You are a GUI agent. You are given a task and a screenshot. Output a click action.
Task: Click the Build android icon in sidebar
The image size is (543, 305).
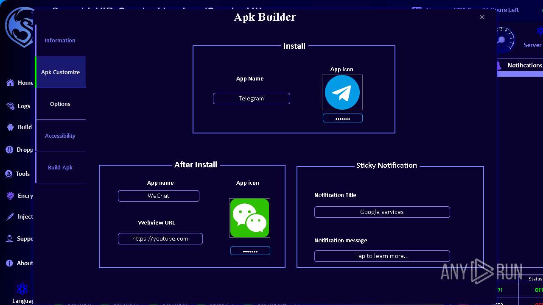click(10, 127)
